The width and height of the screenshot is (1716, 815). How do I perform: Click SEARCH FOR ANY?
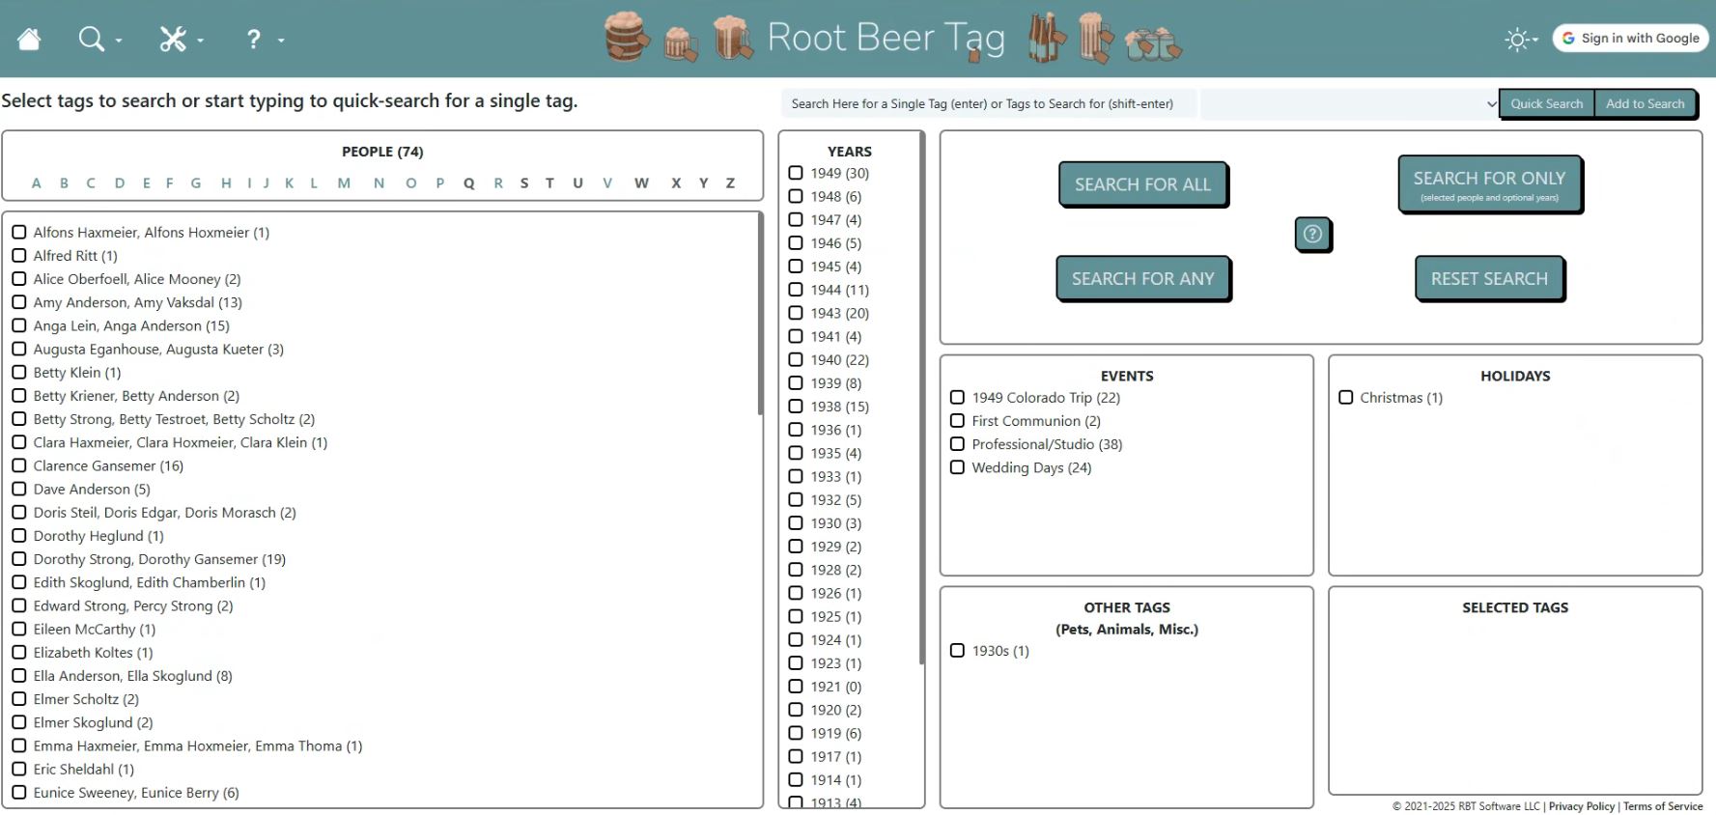(x=1142, y=279)
